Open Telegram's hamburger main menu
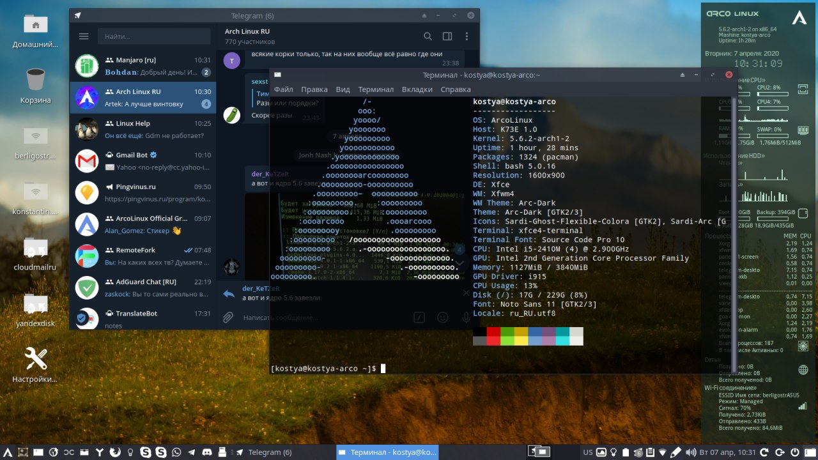818x460 pixels. pos(84,36)
